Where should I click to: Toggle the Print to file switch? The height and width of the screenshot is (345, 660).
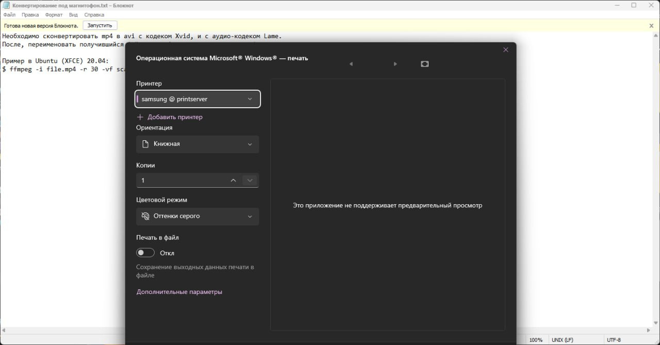click(x=145, y=253)
